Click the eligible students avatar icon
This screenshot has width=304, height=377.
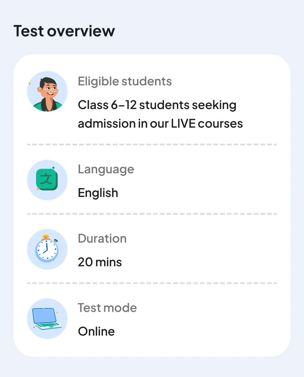point(47,91)
